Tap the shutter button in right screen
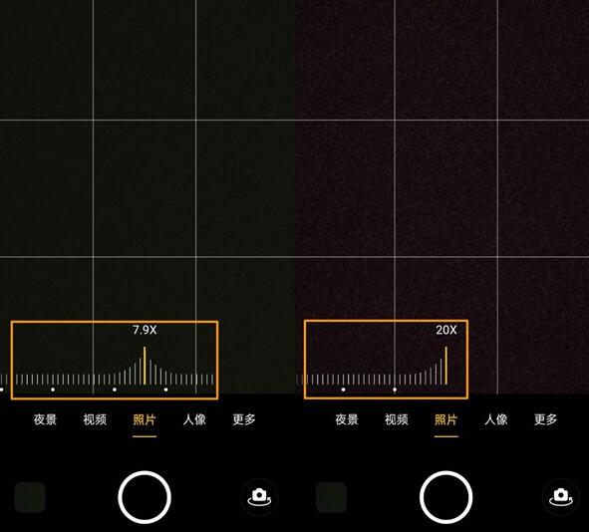Viewport: 589px width, 532px height. click(x=445, y=497)
